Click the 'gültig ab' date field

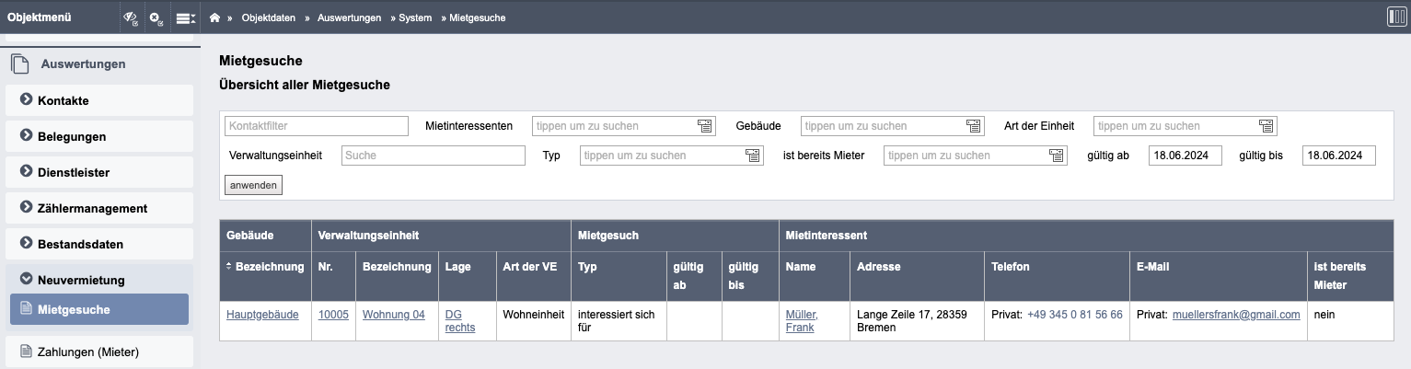(x=1185, y=156)
